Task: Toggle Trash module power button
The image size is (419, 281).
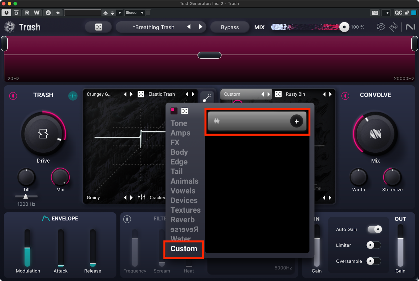Action: pyautogui.click(x=13, y=96)
